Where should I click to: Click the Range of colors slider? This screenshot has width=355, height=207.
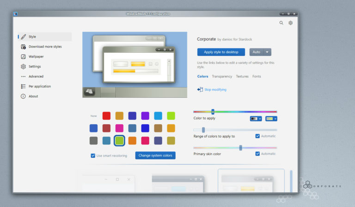pos(235,130)
